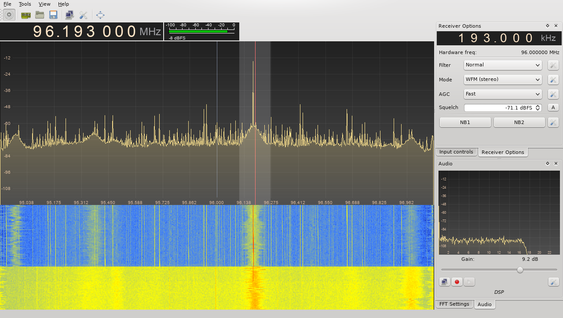The height and width of the screenshot is (318, 563).
Task: Open the I/O device configuration icon
Action: point(26,15)
